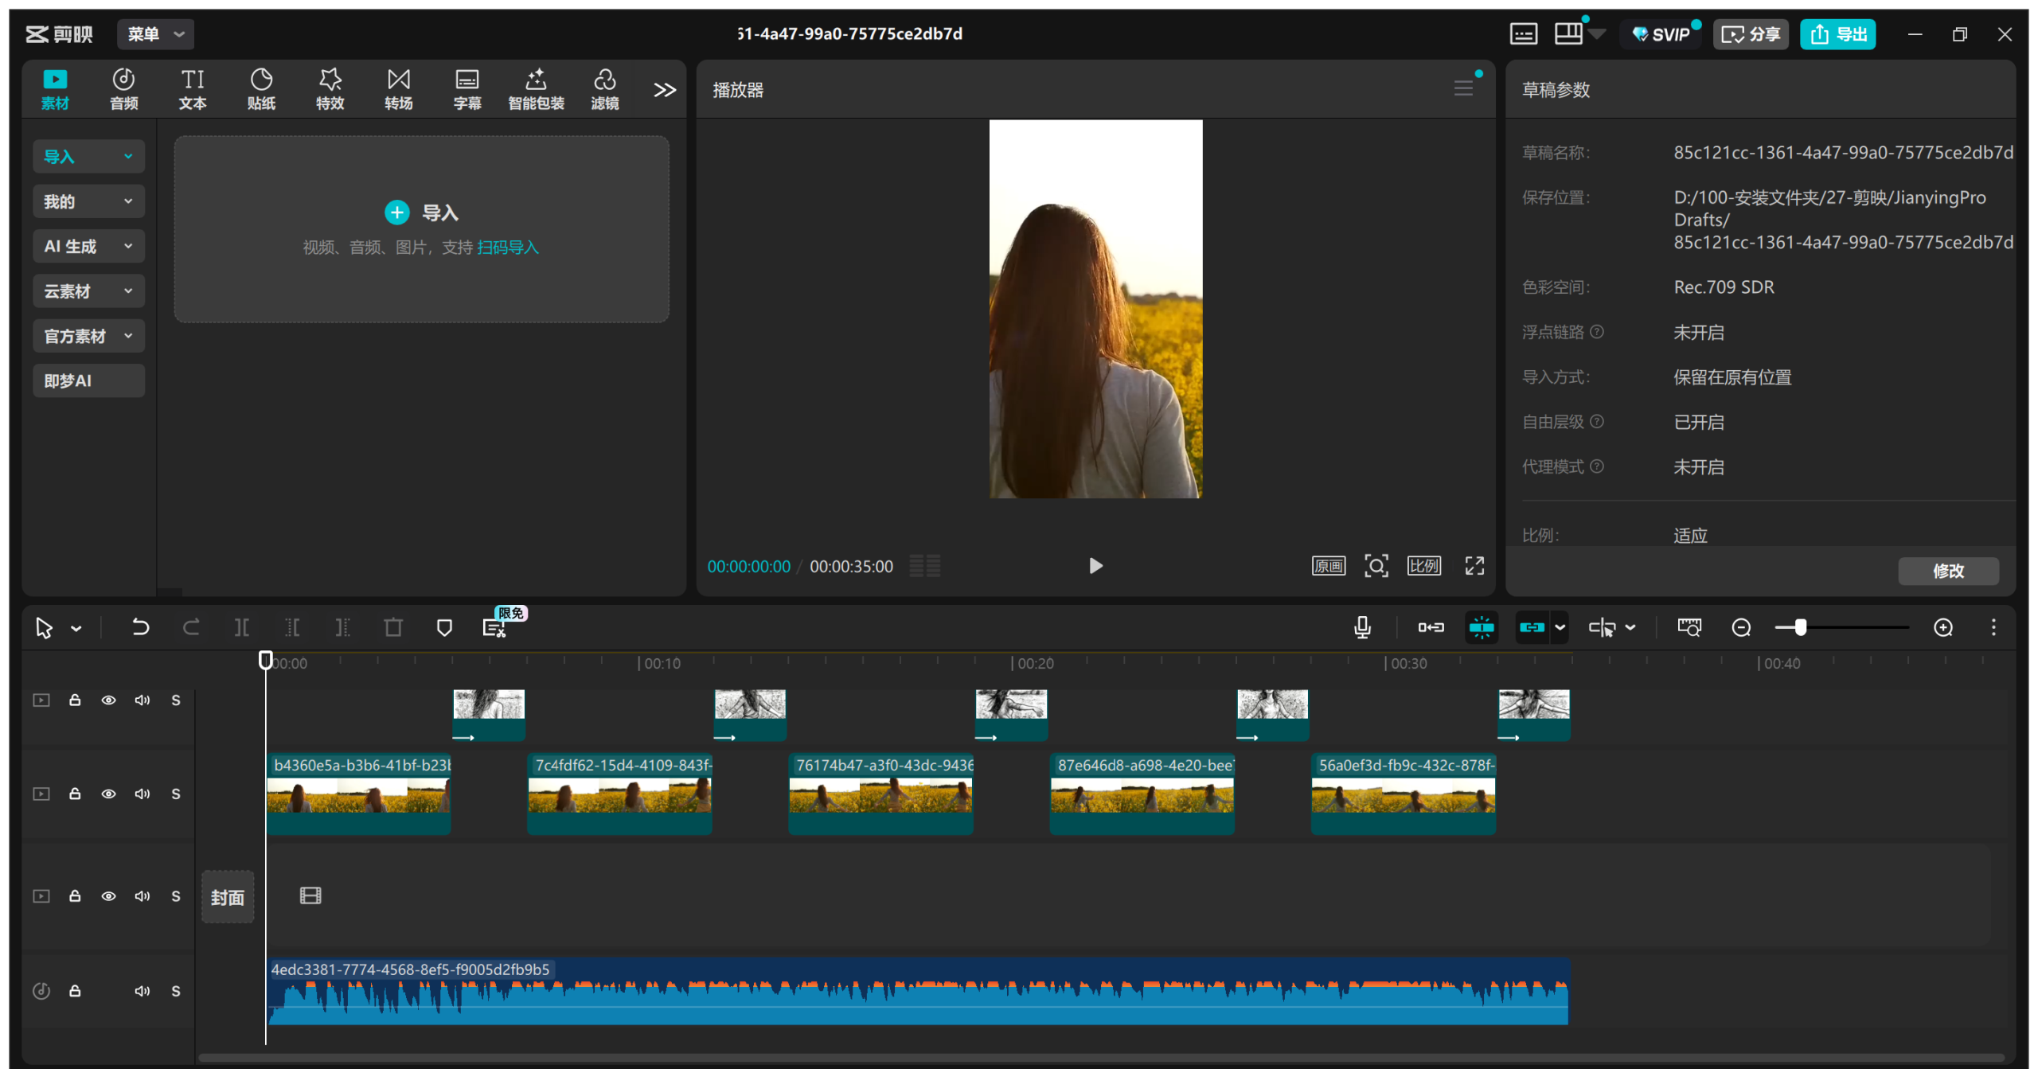Expand the AI 生成 sidebar section

pos(88,246)
